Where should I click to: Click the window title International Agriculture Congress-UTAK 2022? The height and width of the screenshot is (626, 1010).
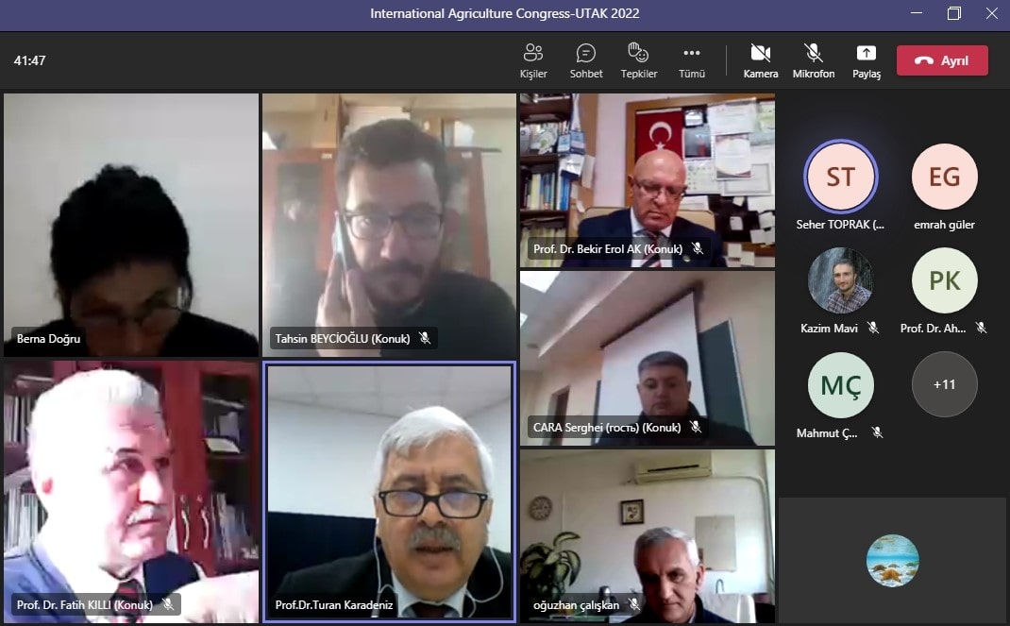pyautogui.click(x=504, y=13)
